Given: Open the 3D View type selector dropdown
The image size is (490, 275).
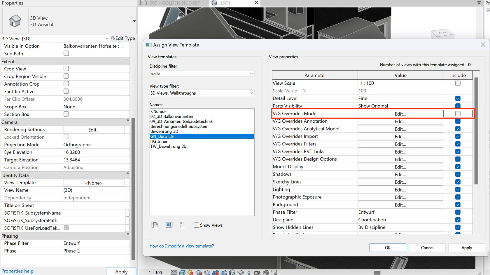Looking at the screenshot, I should 134,21.
